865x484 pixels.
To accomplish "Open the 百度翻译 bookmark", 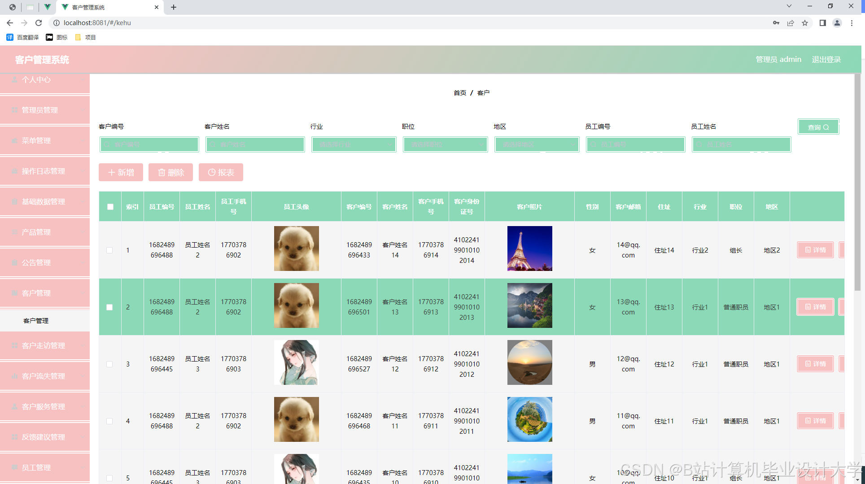I will click(22, 37).
